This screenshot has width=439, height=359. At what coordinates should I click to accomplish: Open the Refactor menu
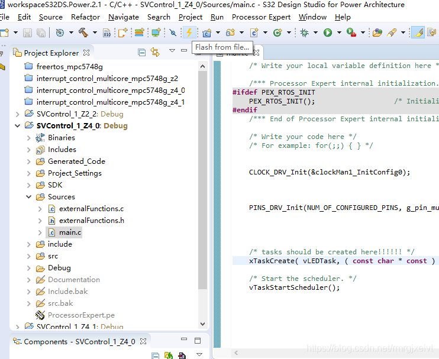85,17
